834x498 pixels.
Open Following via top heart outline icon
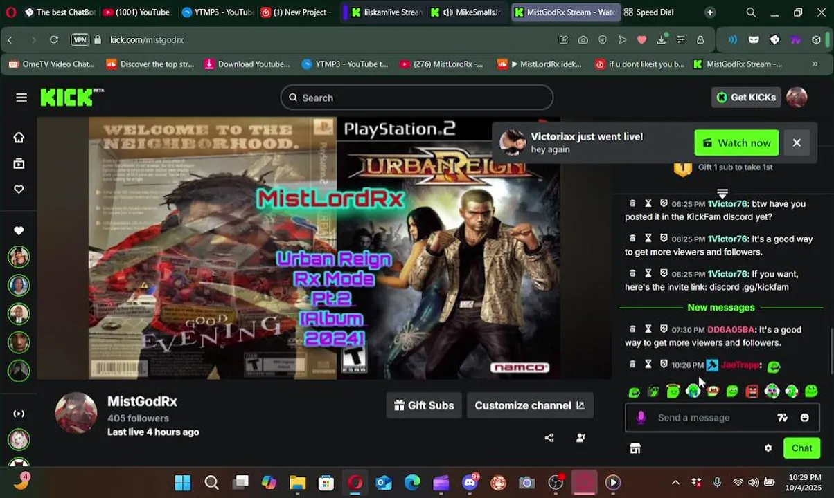19,190
